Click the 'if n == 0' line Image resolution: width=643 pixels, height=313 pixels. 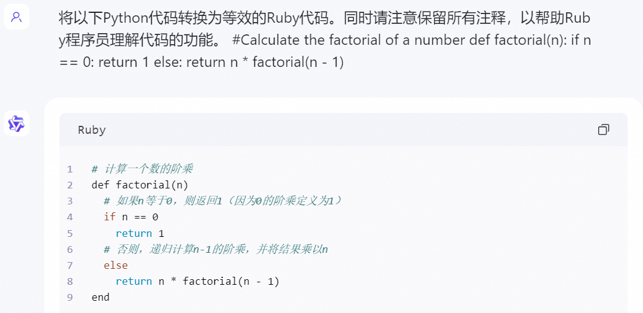tap(131, 217)
